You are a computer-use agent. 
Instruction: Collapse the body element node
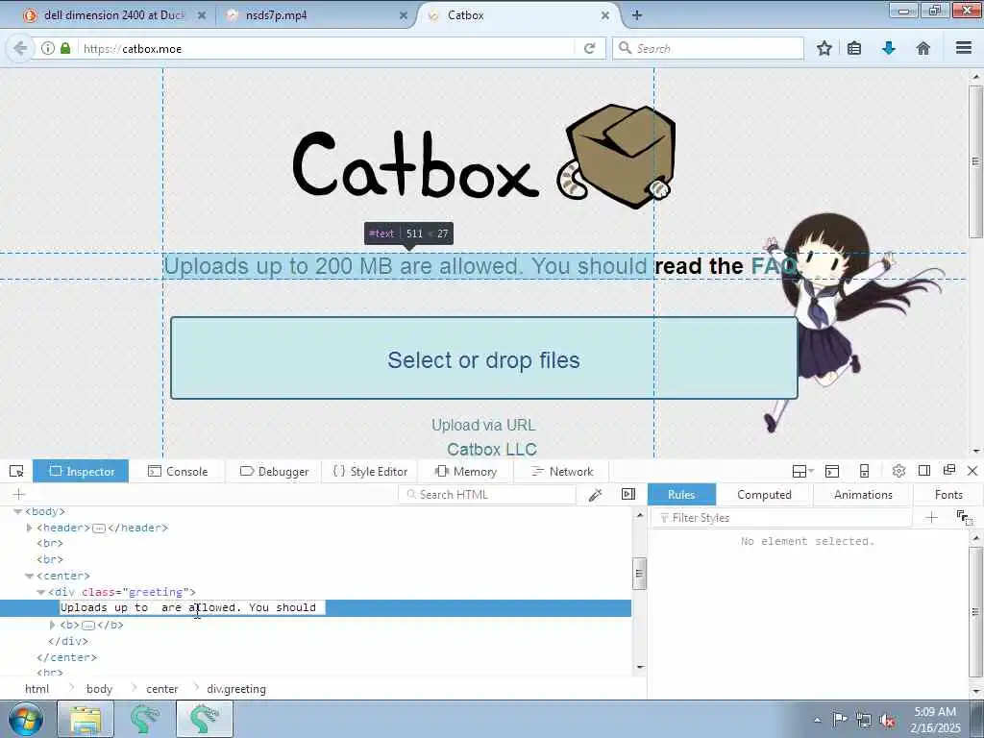tap(17, 511)
